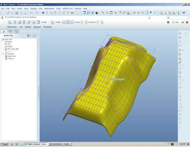Open the datum point tool dropdown arrow

click(183, 50)
